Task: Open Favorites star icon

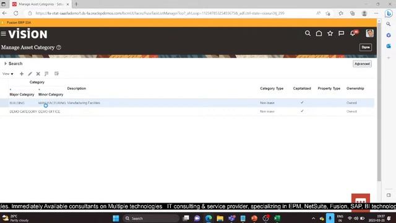Action: click(330, 33)
